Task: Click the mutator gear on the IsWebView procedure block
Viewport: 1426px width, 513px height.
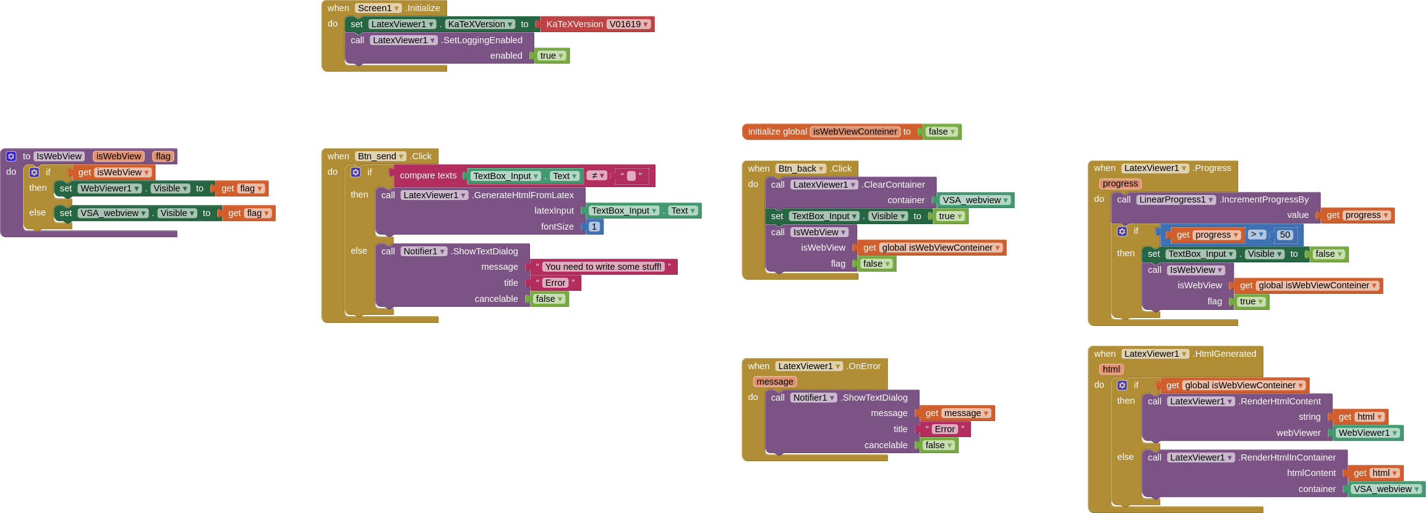Action: 11,156
